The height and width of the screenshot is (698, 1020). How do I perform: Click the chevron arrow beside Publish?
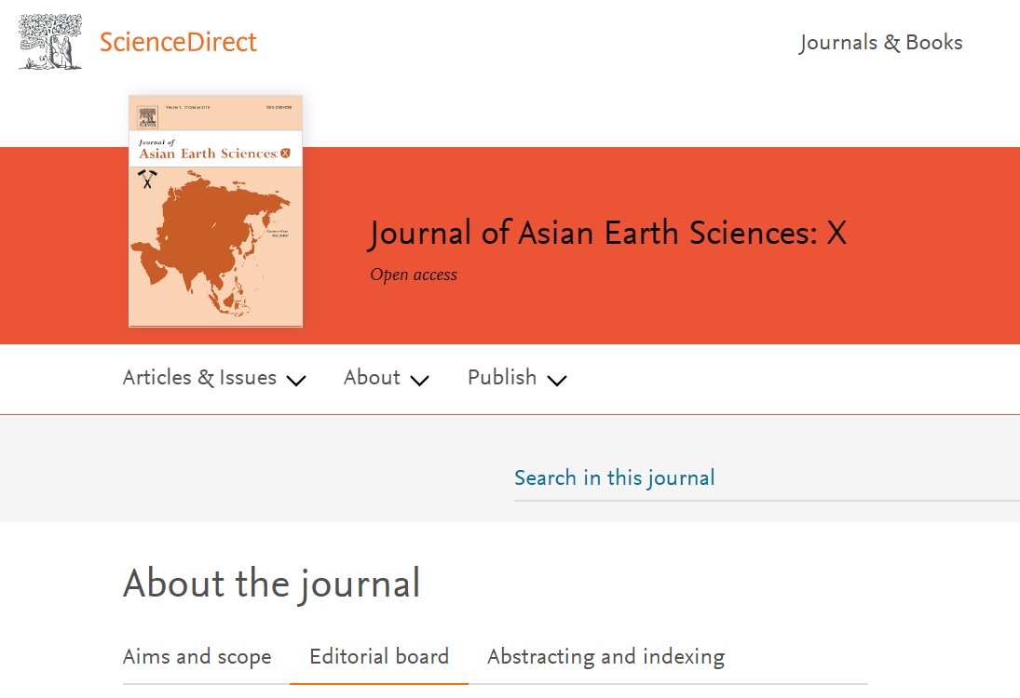tap(557, 381)
